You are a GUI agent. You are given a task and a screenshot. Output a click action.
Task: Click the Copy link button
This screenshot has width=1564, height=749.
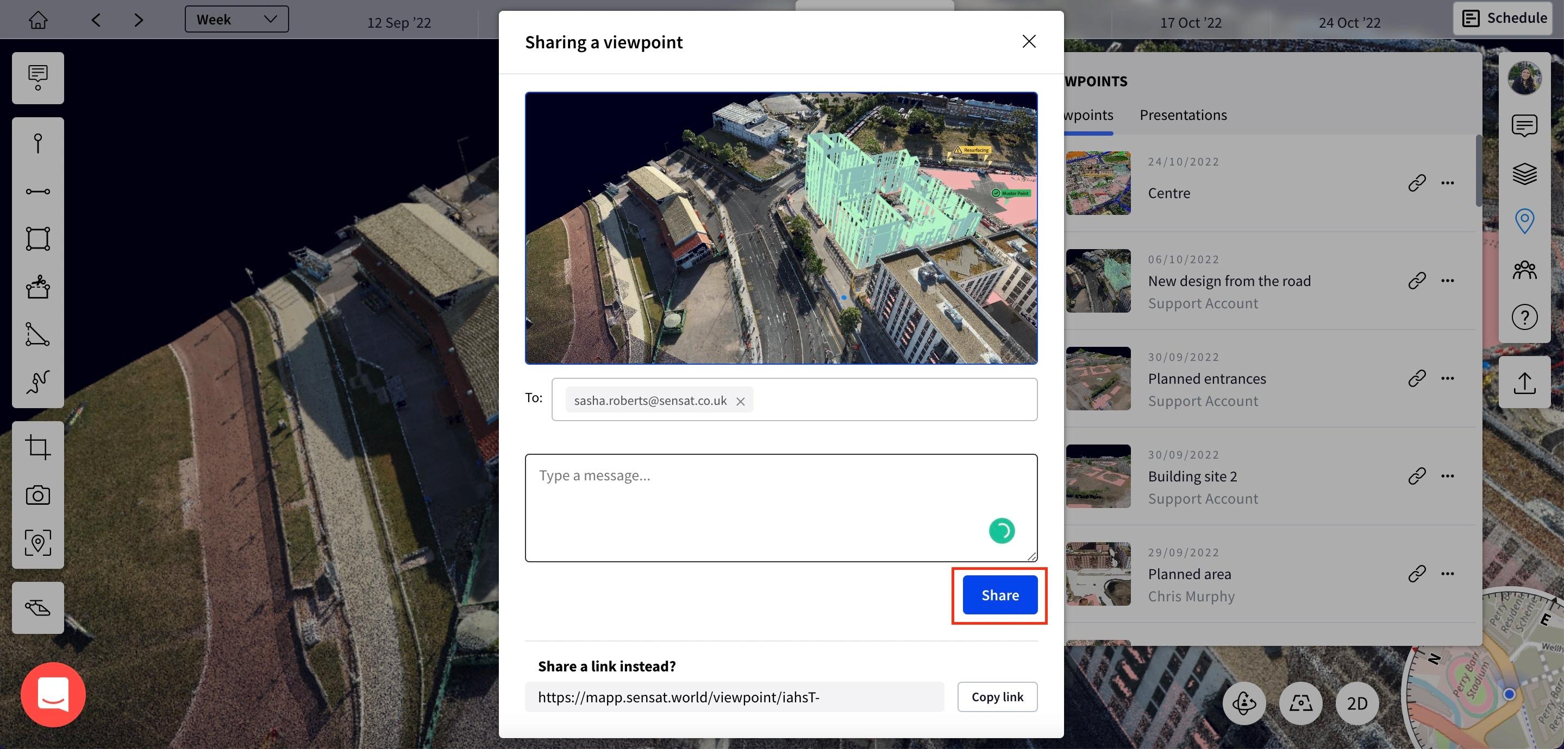coord(997,697)
